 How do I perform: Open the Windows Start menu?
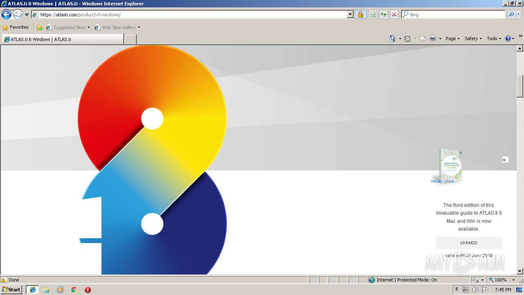tap(11, 289)
